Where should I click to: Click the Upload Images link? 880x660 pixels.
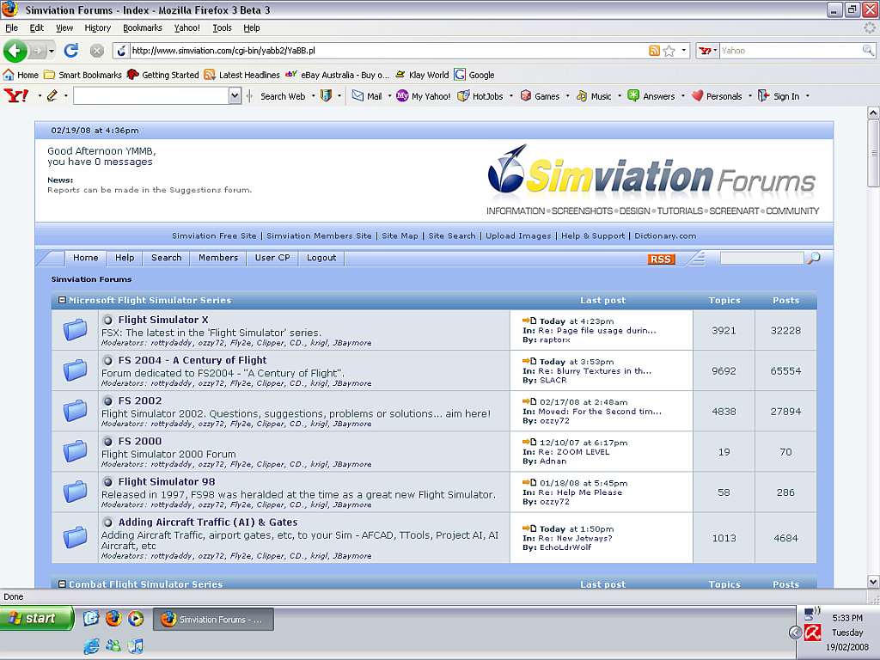(518, 235)
